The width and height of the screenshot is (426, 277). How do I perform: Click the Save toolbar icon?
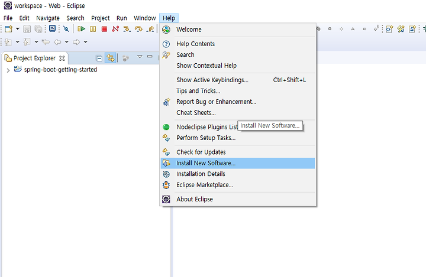click(x=27, y=29)
